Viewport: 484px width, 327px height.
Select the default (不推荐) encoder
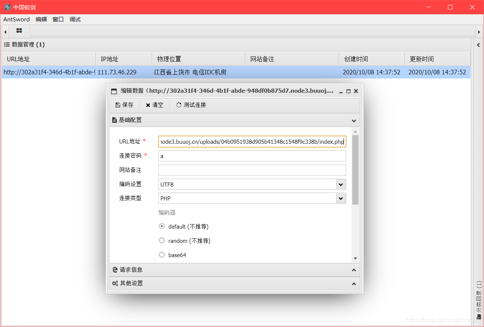(x=162, y=226)
